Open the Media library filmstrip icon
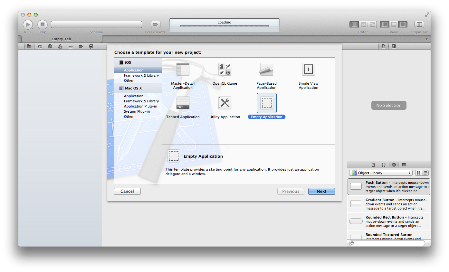449x272 pixels. coord(404,164)
